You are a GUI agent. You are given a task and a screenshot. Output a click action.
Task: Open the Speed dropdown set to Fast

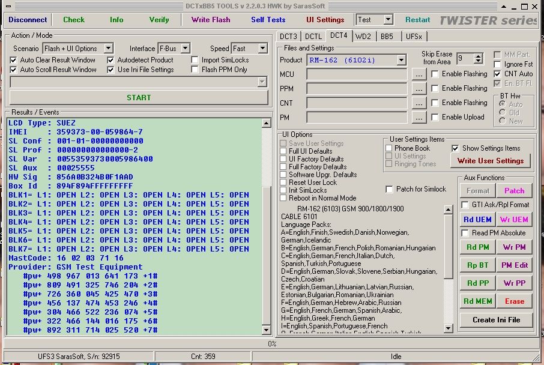click(x=262, y=48)
